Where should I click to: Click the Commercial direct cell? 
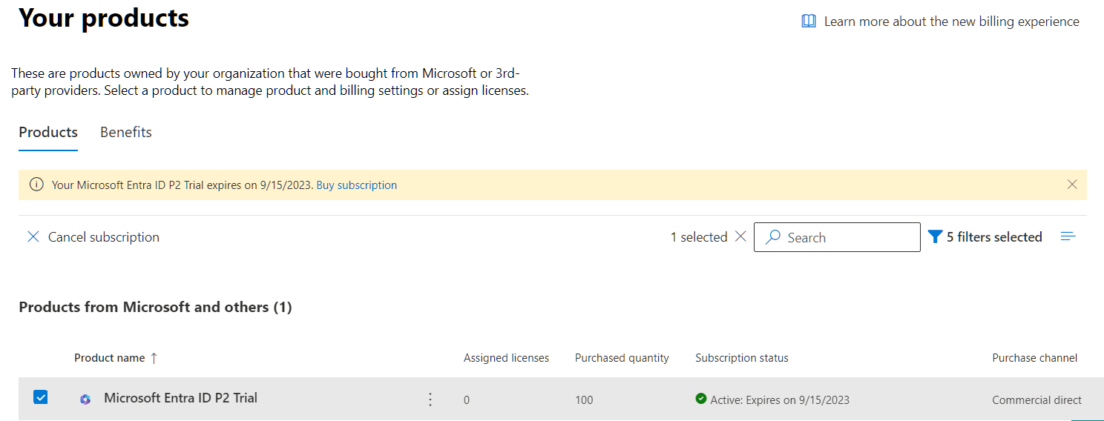1037,400
